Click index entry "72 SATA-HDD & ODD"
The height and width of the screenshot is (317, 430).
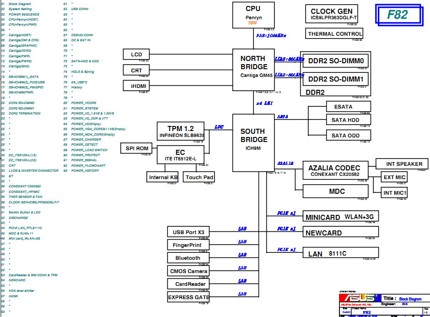[x=81, y=61]
